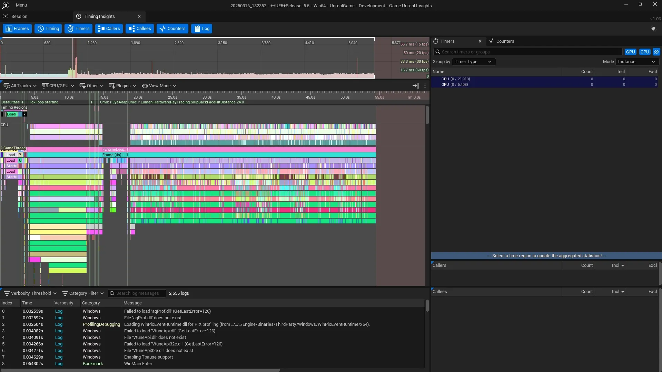The image size is (662, 372).
Task: Open the Mode Instance combo box
Action: click(637, 62)
